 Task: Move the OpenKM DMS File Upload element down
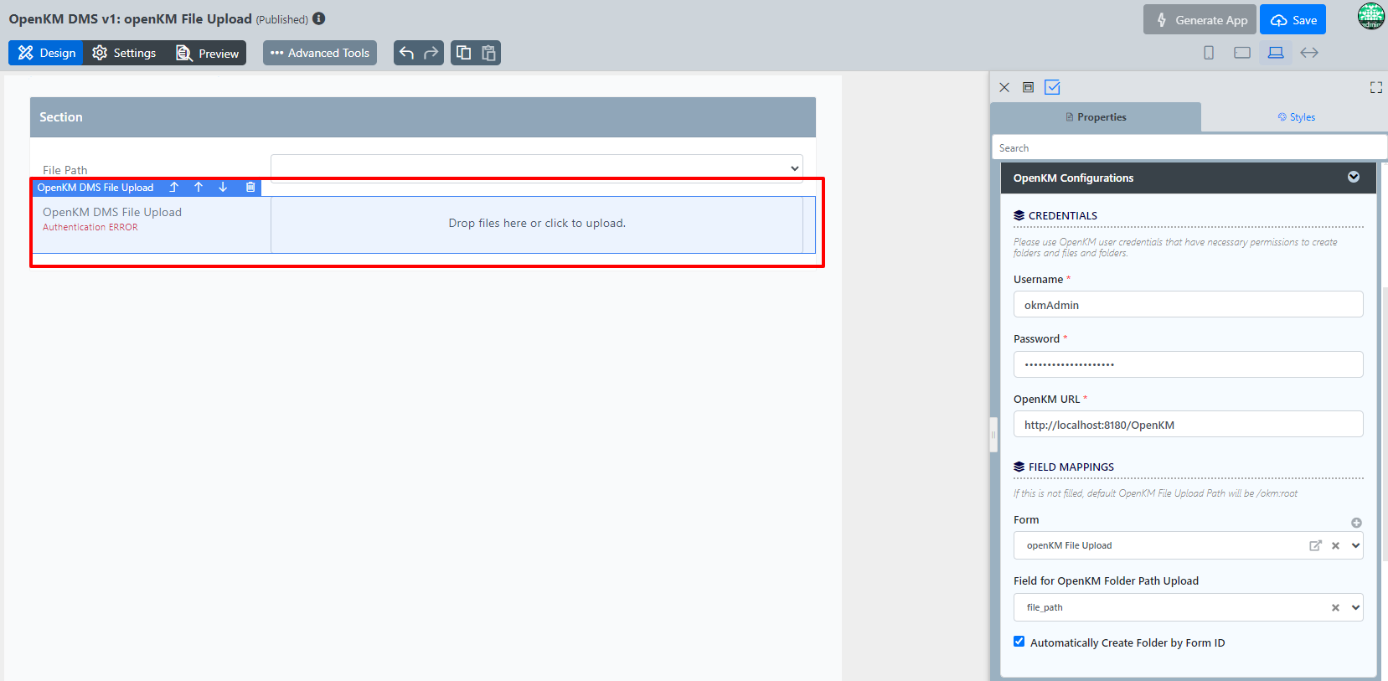pos(223,188)
